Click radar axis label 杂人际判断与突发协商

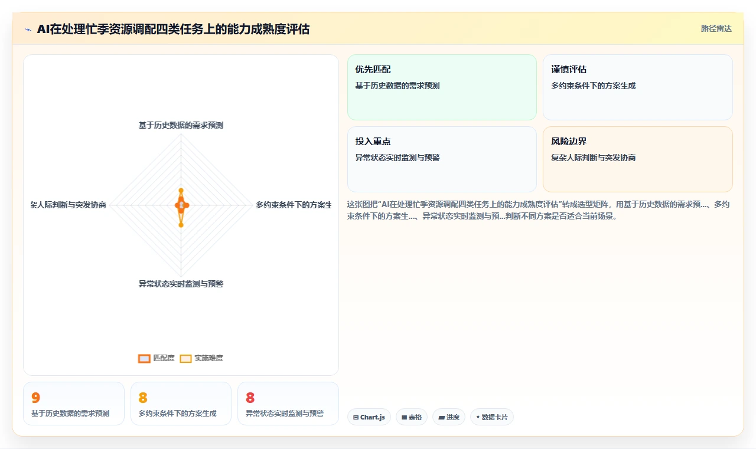click(x=69, y=205)
